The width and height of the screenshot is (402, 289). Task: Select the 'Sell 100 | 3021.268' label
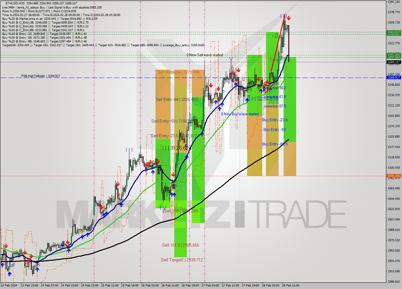181,211
